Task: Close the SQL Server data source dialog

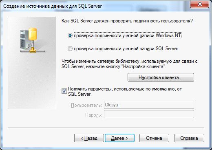Action: [x=200, y=4]
